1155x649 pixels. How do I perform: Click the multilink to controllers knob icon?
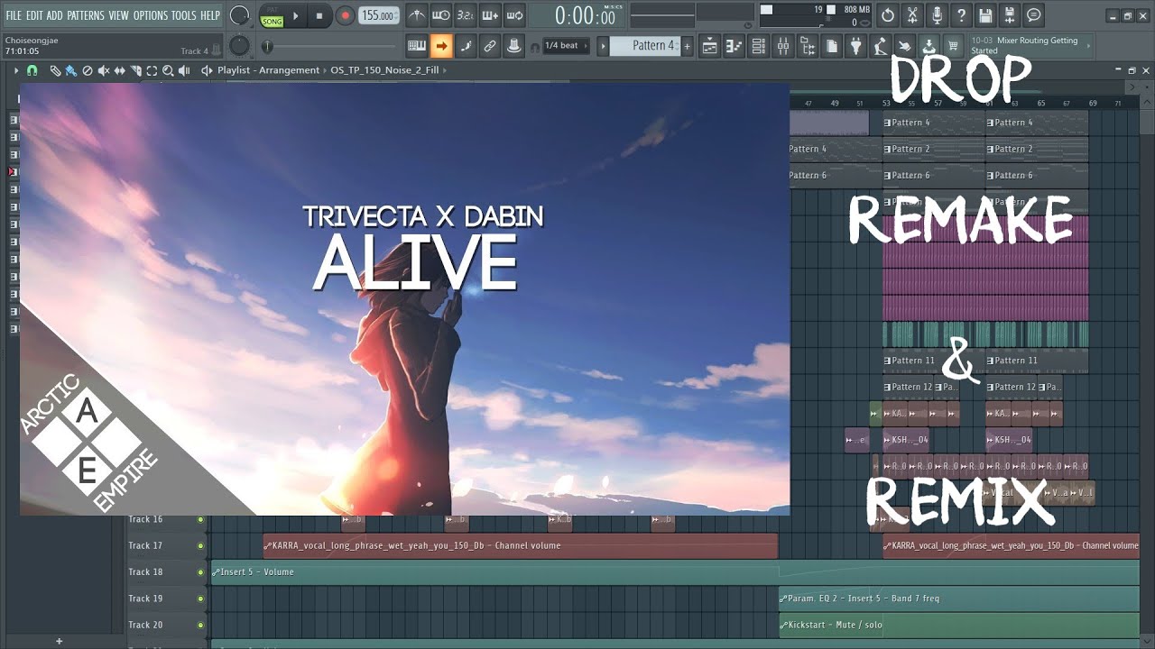tap(513, 45)
